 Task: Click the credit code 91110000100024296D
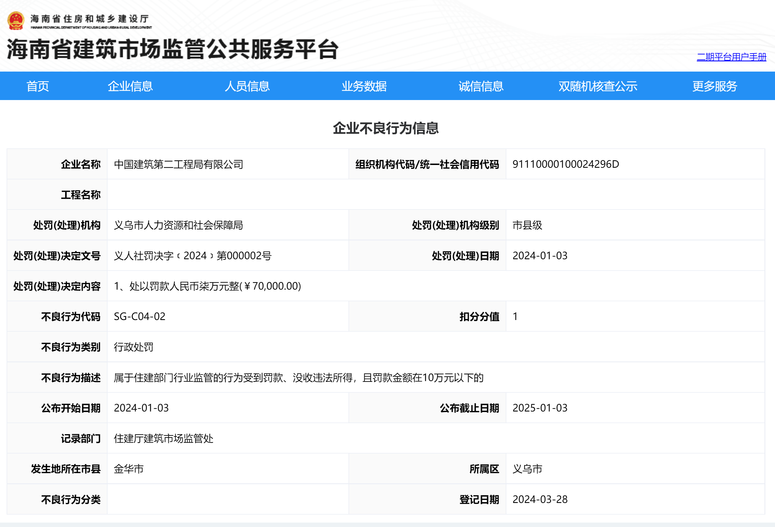click(x=565, y=164)
